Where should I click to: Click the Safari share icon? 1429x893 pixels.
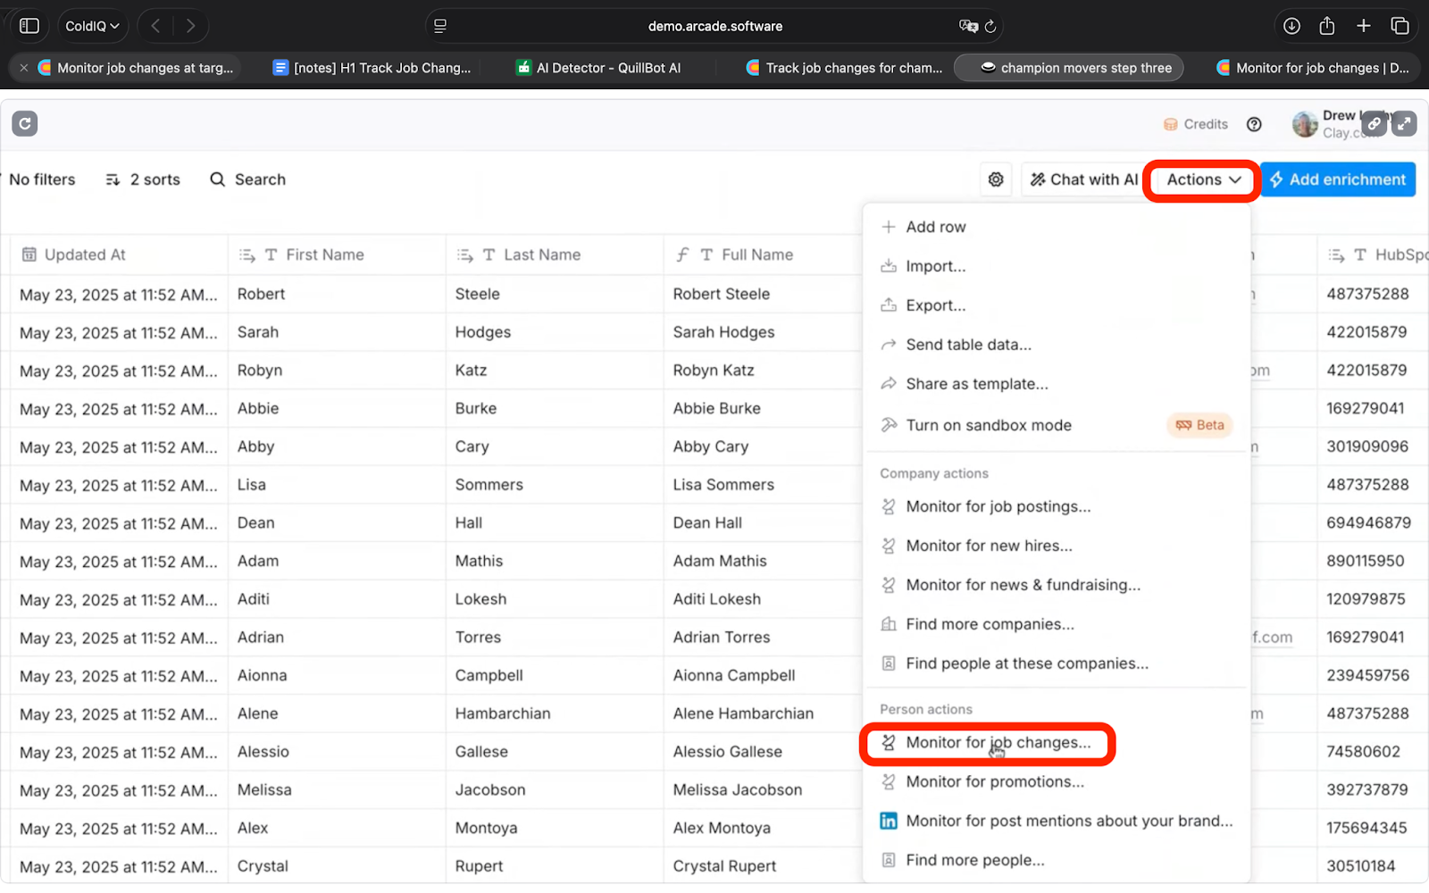(x=1327, y=26)
